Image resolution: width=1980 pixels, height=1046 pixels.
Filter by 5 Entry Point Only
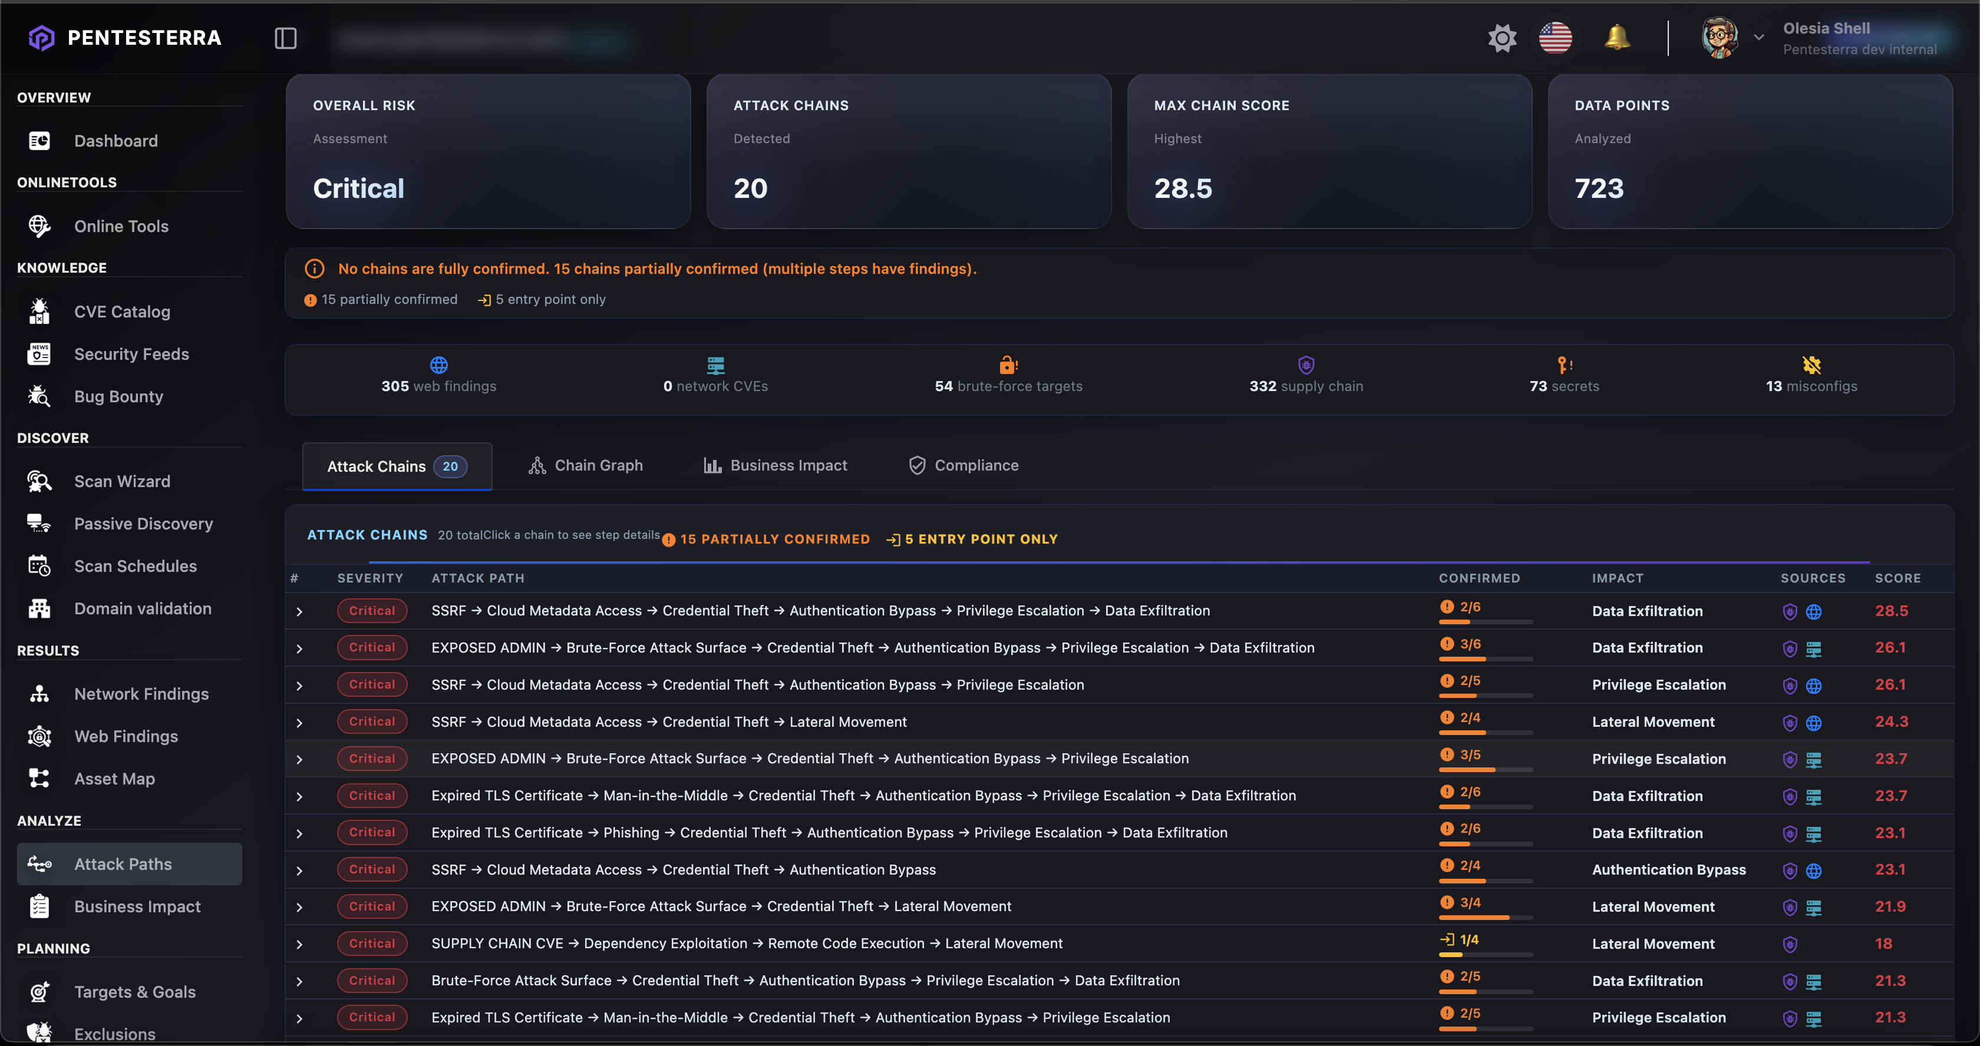(972, 539)
